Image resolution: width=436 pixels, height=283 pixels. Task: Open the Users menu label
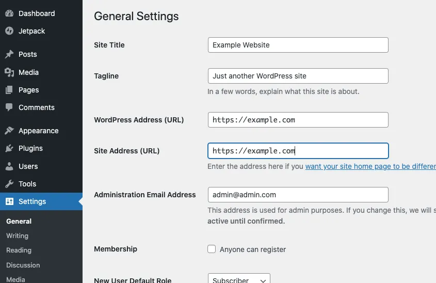point(28,166)
